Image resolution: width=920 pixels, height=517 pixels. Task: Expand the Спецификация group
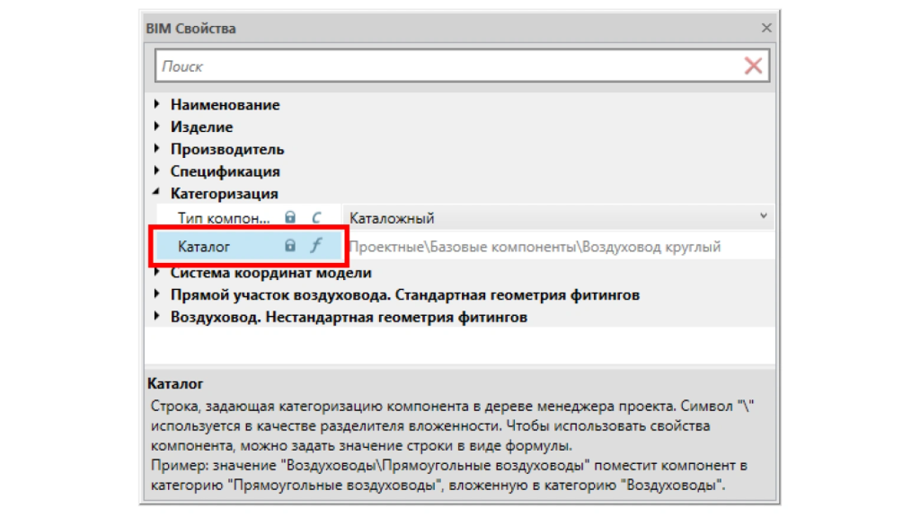point(159,171)
